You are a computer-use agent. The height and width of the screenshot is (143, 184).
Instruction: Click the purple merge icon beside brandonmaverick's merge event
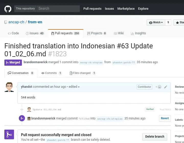(x=22, y=118)
